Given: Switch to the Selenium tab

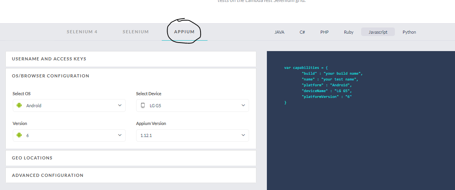Looking at the screenshot, I should 136,32.
